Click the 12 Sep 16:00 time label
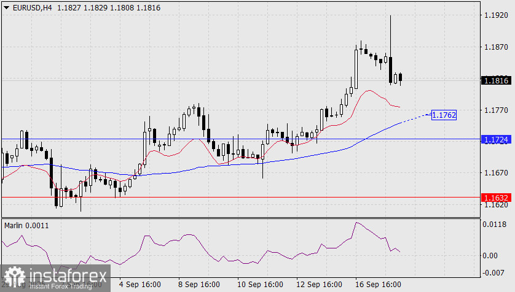The height and width of the screenshot is (292, 515). coord(319,285)
